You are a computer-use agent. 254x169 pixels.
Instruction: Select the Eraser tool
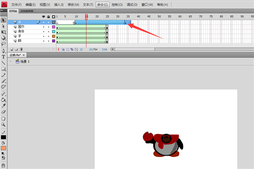3,112
